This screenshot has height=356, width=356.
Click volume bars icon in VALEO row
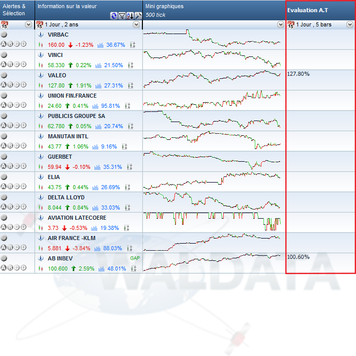coord(100,85)
